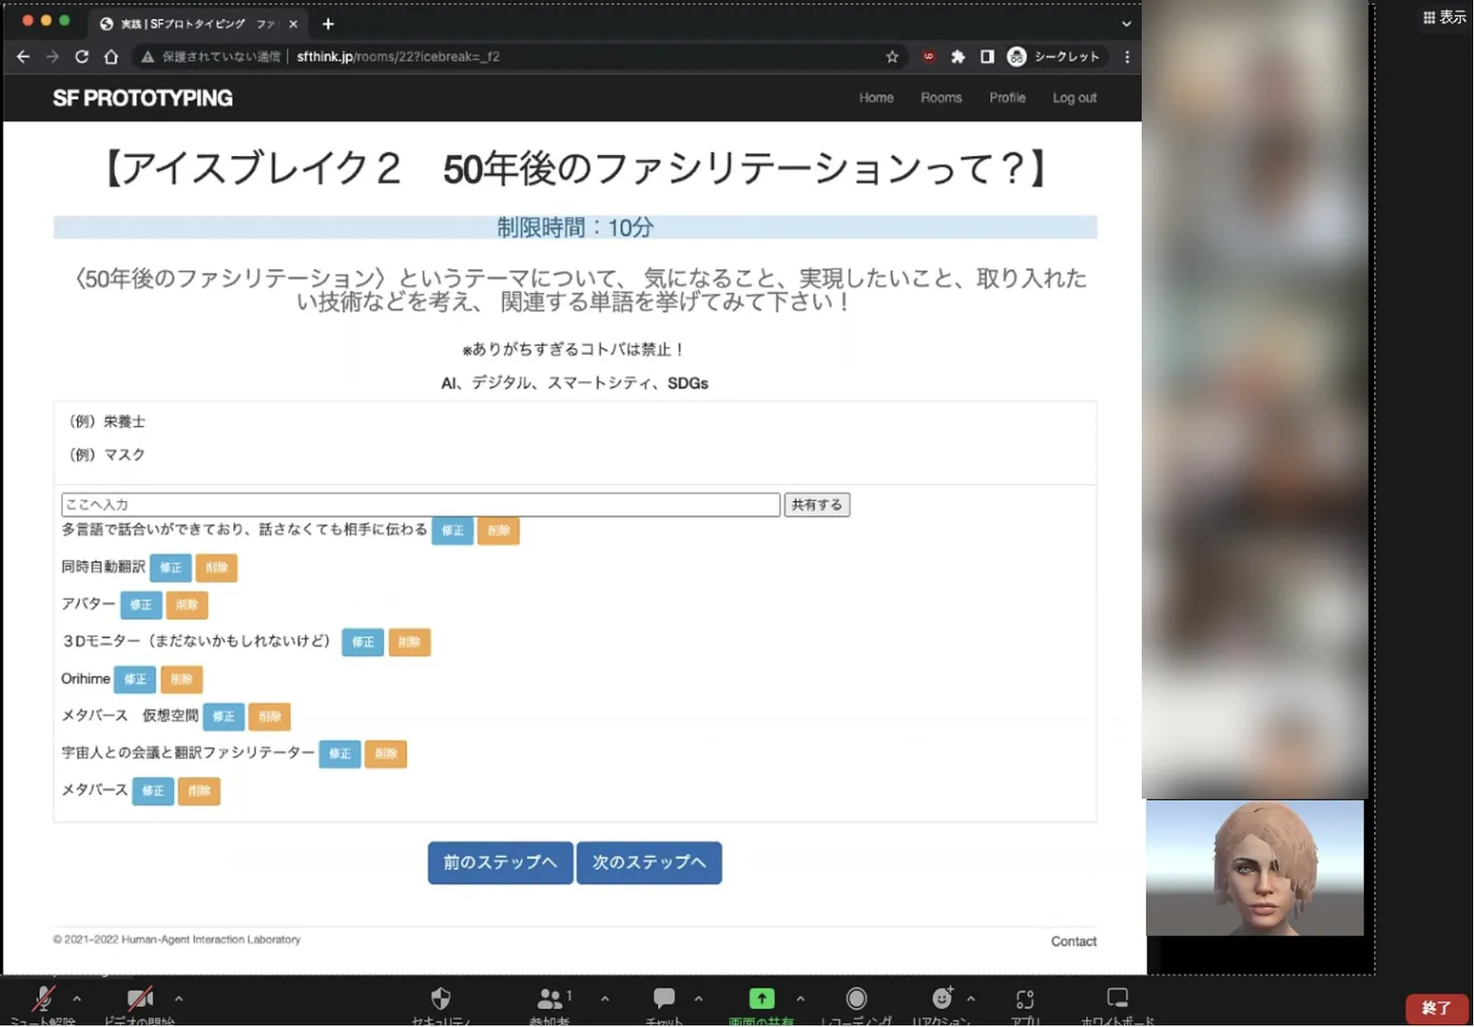Start Zoom recording
This screenshot has height=1027, width=1474.
coord(857,998)
